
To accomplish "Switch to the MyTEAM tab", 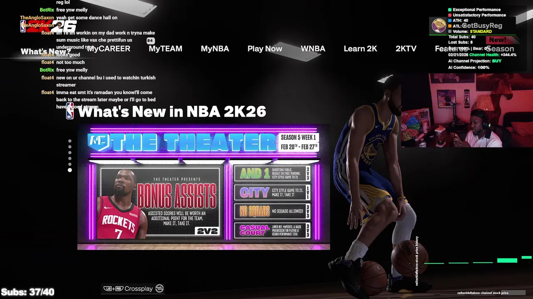I will tap(165, 49).
